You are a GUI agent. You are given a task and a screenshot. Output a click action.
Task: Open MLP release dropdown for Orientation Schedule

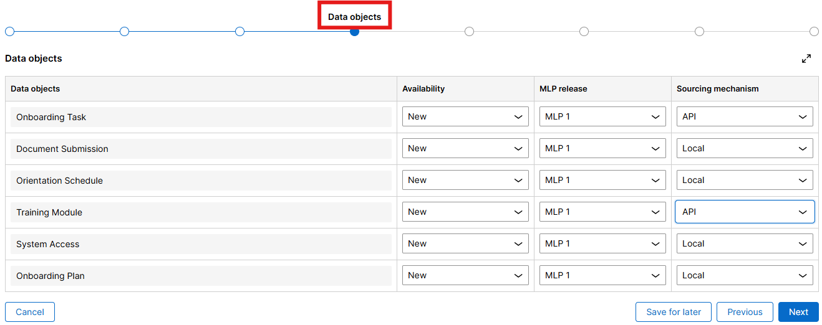point(602,180)
